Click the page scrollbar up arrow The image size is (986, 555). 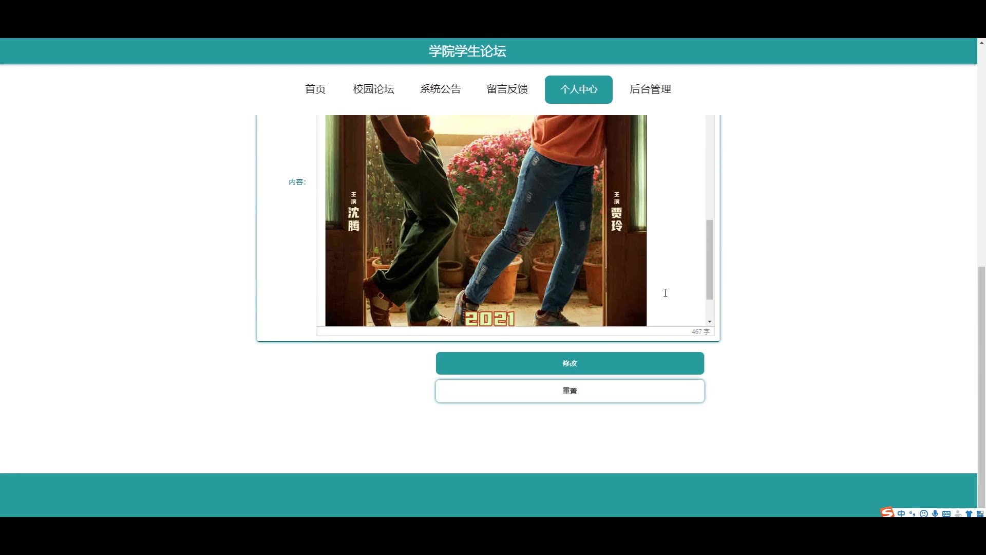981,43
